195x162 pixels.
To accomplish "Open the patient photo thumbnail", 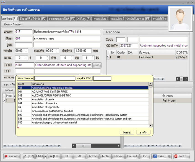I will (180, 19).
